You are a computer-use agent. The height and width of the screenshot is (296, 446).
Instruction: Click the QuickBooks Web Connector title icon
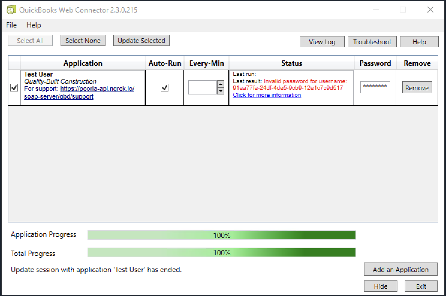click(11, 10)
